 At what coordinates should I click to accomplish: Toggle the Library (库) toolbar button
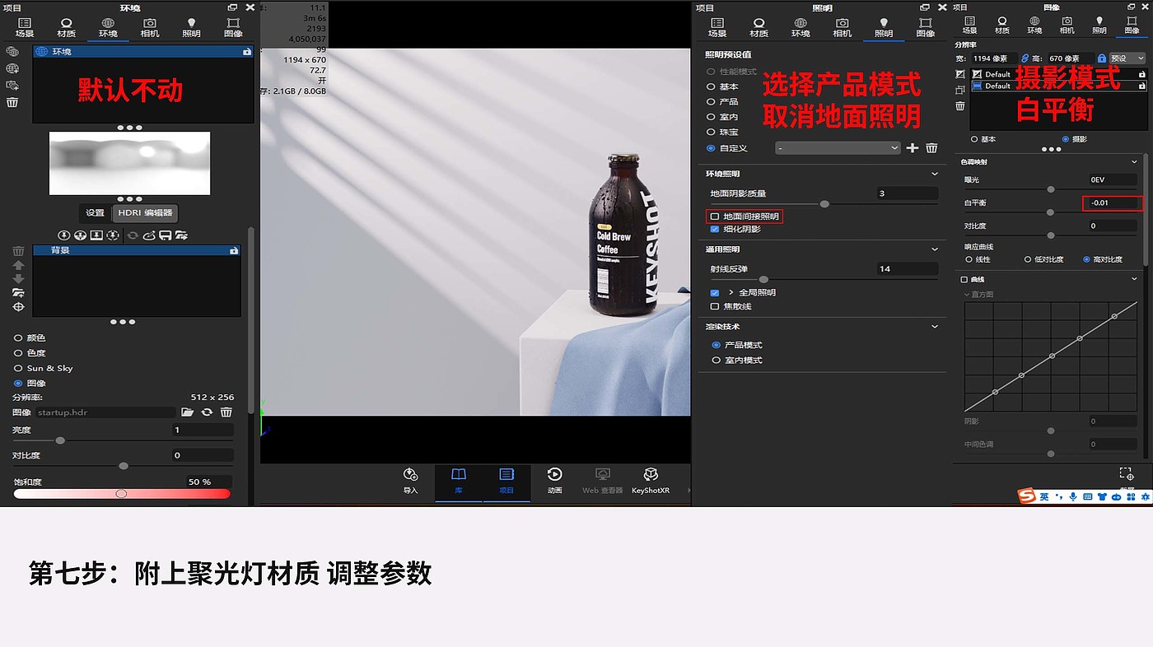[x=459, y=482]
